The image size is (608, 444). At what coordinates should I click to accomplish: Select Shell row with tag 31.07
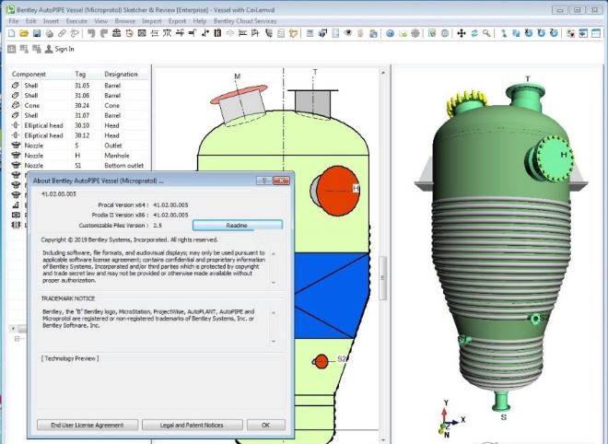coord(78,115)
